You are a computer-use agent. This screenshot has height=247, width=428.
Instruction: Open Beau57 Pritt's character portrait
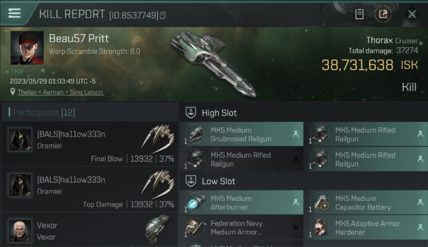[27, 48]
